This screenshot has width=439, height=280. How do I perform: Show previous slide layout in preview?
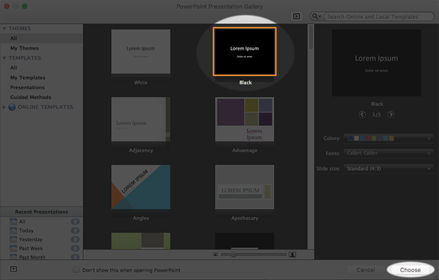pos(362,115)
